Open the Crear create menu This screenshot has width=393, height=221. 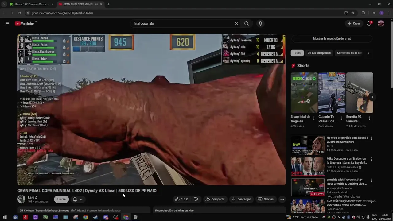point(354,24)
